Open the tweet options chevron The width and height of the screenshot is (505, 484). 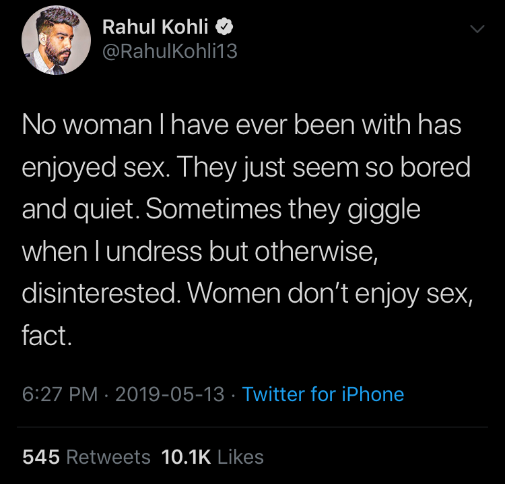click(x=477, y=30)
